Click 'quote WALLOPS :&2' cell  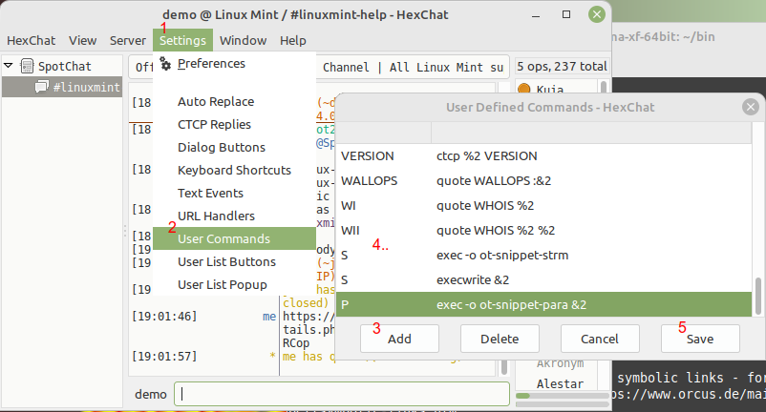point(494,181)
